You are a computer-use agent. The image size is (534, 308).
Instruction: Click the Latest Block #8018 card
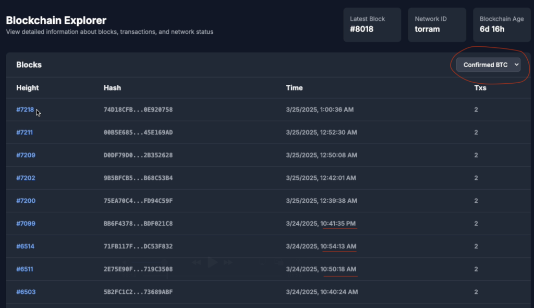[372, 25]
